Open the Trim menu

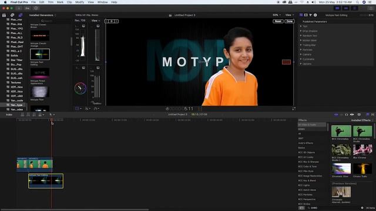coord(51,2)
